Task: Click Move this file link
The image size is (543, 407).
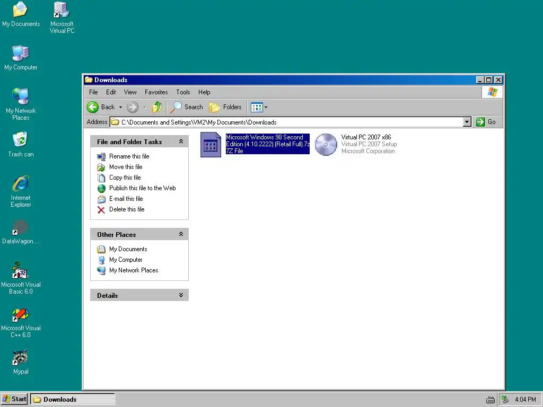Action: pos(126,167)
